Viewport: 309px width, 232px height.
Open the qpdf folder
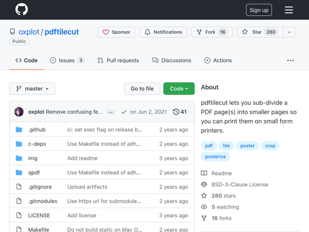(x=34, y=173)
